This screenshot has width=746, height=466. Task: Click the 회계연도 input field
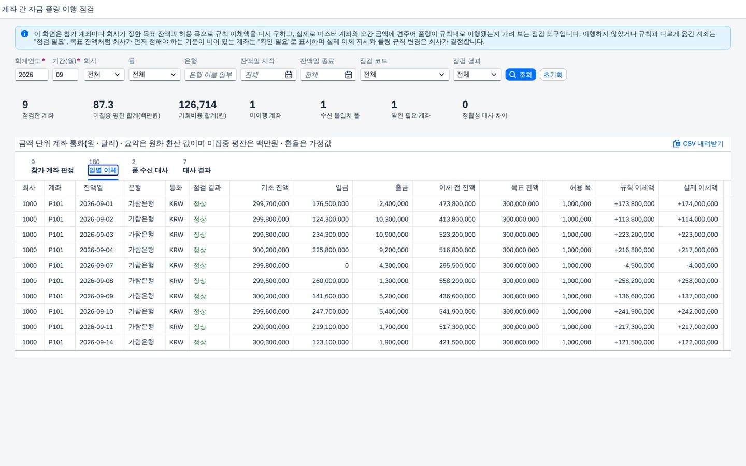coord(32,75)
